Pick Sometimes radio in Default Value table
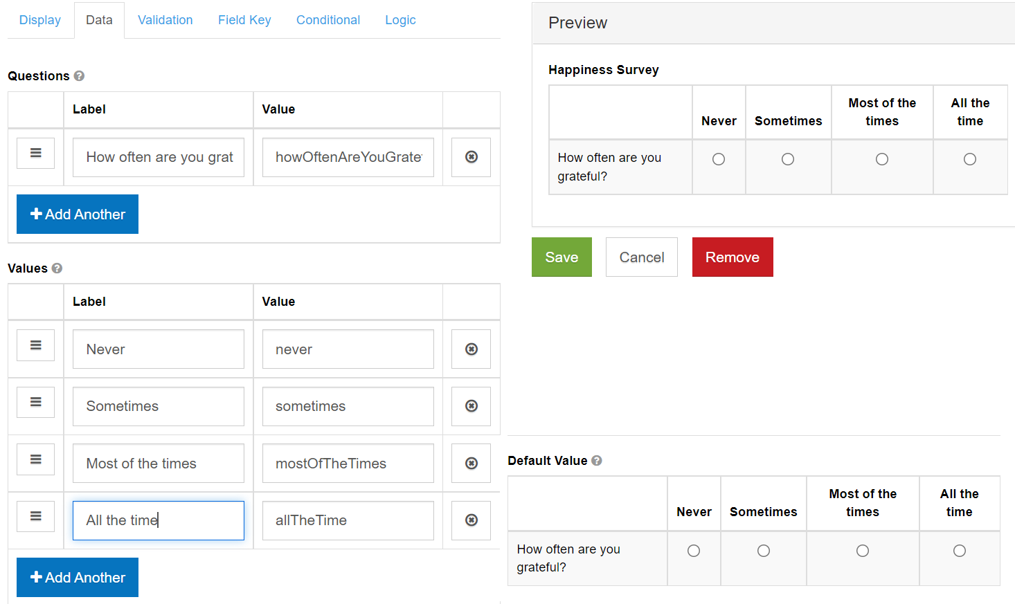 pyautogui.click(x=763, y=551)
